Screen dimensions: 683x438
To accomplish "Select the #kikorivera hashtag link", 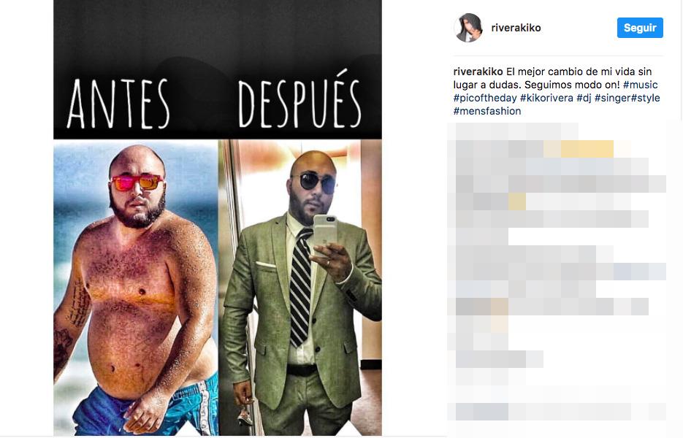I will [546, 98].
